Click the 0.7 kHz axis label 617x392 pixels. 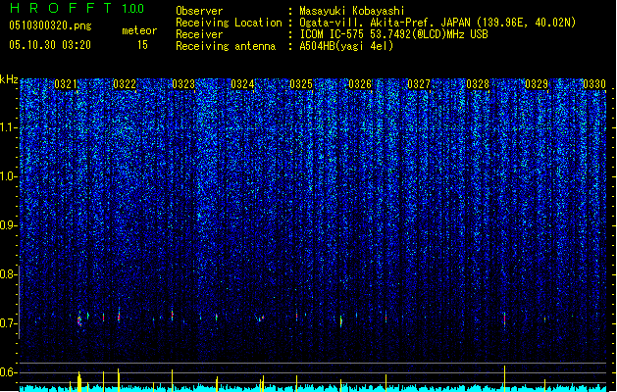[9, 323]
